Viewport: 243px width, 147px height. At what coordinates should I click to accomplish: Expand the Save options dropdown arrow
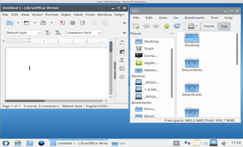[x=51, y=23]
